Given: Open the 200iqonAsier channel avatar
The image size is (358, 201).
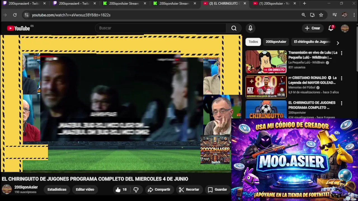Looking at the screenshot, I should 7,189.
